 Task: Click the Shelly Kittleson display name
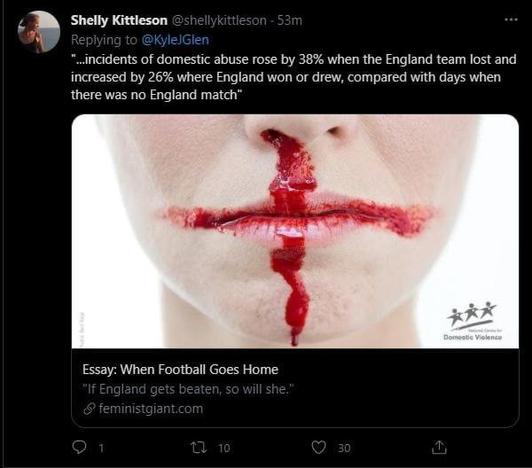(119, 20)
